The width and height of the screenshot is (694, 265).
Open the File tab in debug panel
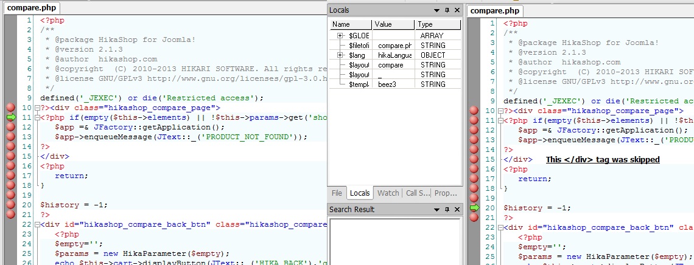pyautogui.click(x=337, y=193)
